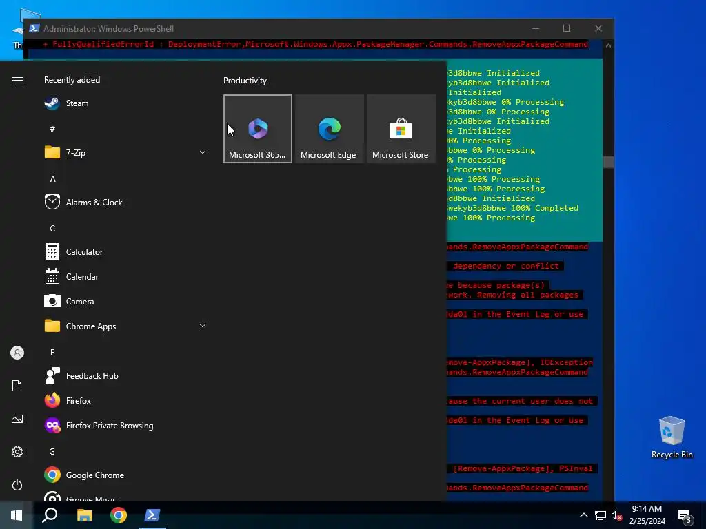Screen dimensions: 706x529
Task: Click the Recently added heading
Action: (x=72, y=80)
